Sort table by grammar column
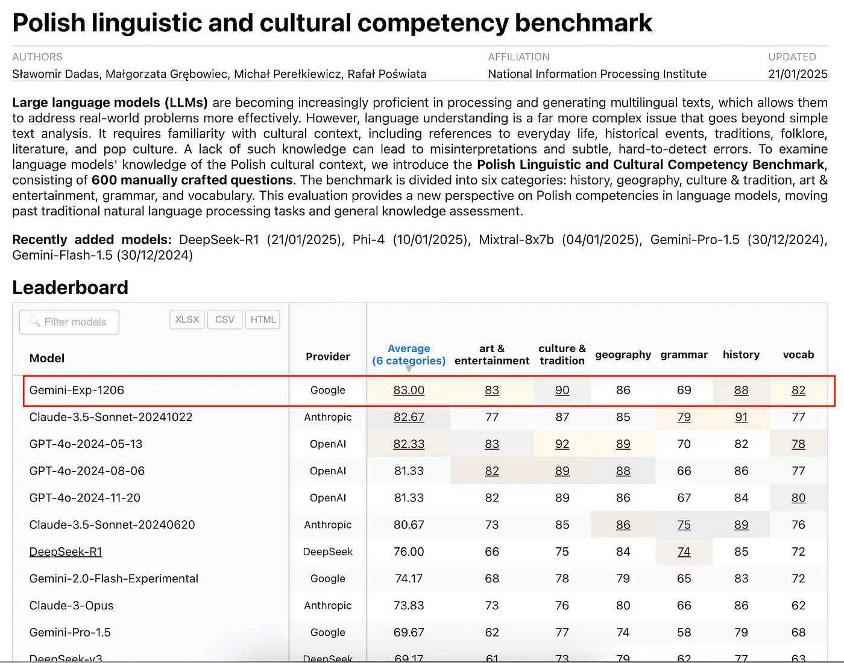The image size is (844, 663). pyautogui.click(x=684, y=354)
